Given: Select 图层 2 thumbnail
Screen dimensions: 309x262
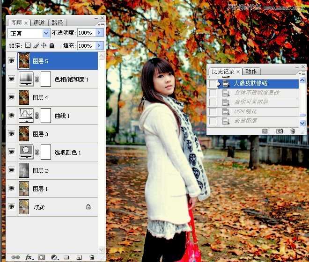Looking at the screenshot, I should point(24,170).
